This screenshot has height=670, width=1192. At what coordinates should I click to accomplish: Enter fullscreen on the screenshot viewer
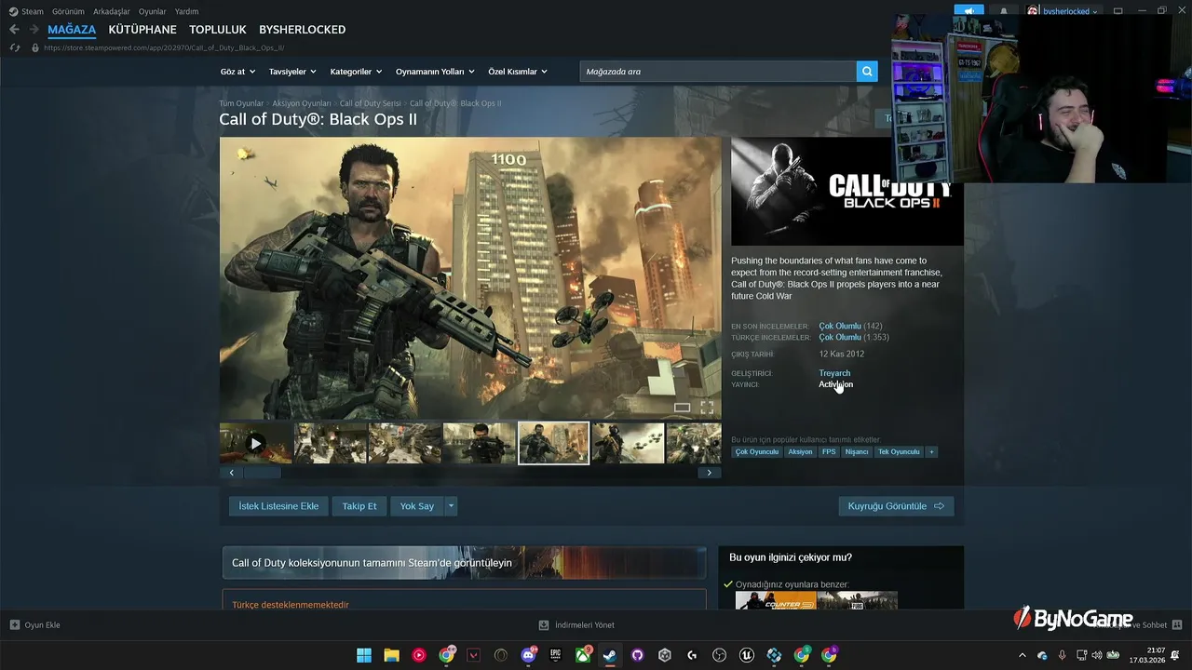[707, 408]
